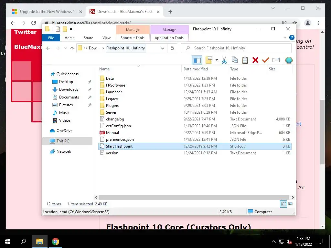Open Chrome three-dot menu
The width and height of the screenshot is (331, 248).
click(x=318, y=23)
